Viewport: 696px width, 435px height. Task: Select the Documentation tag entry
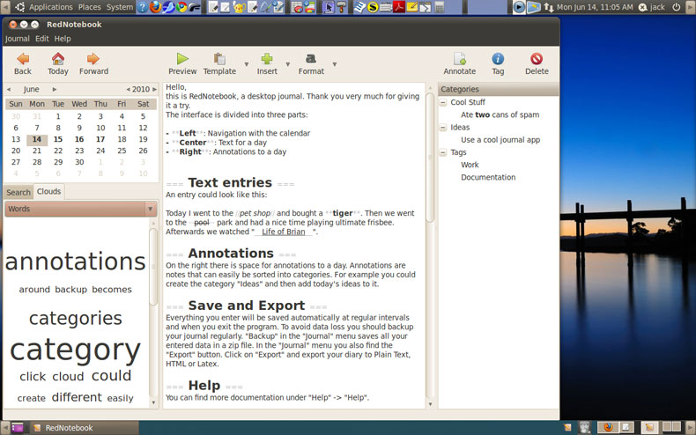488,177
